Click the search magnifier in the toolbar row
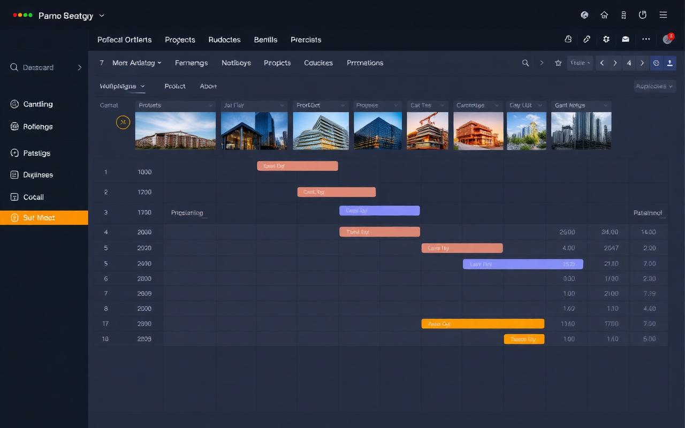This screenshot has height=428, width=685. click(x=526, y=63)
